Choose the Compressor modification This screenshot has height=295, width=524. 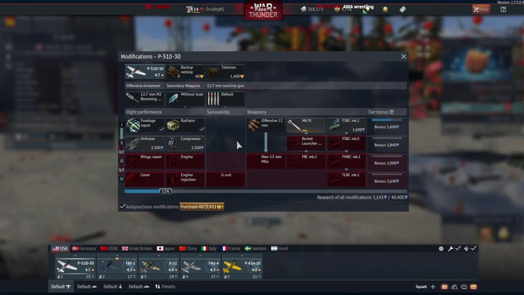click(x=185, y=143)
